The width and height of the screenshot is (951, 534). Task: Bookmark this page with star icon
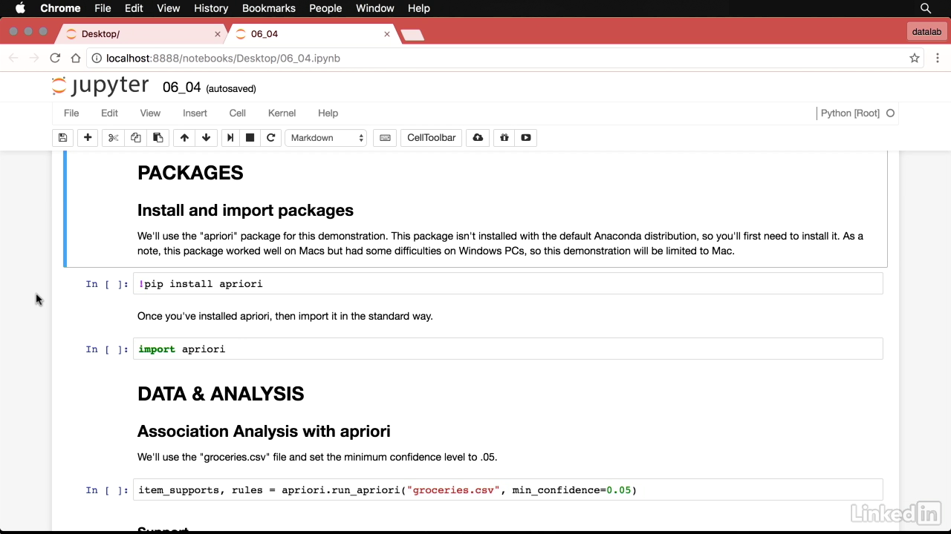coord(915,58)
